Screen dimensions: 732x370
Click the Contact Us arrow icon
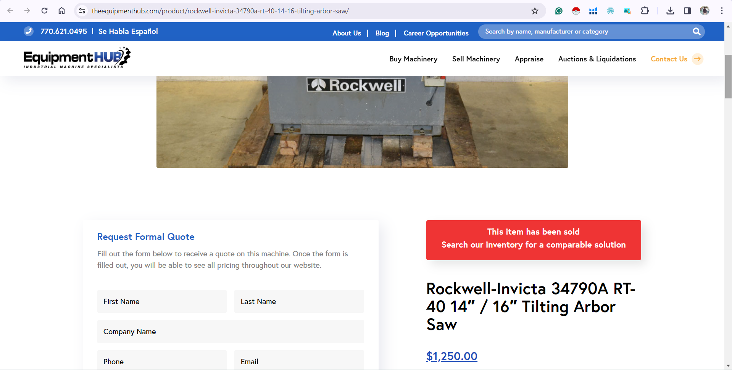698,59
